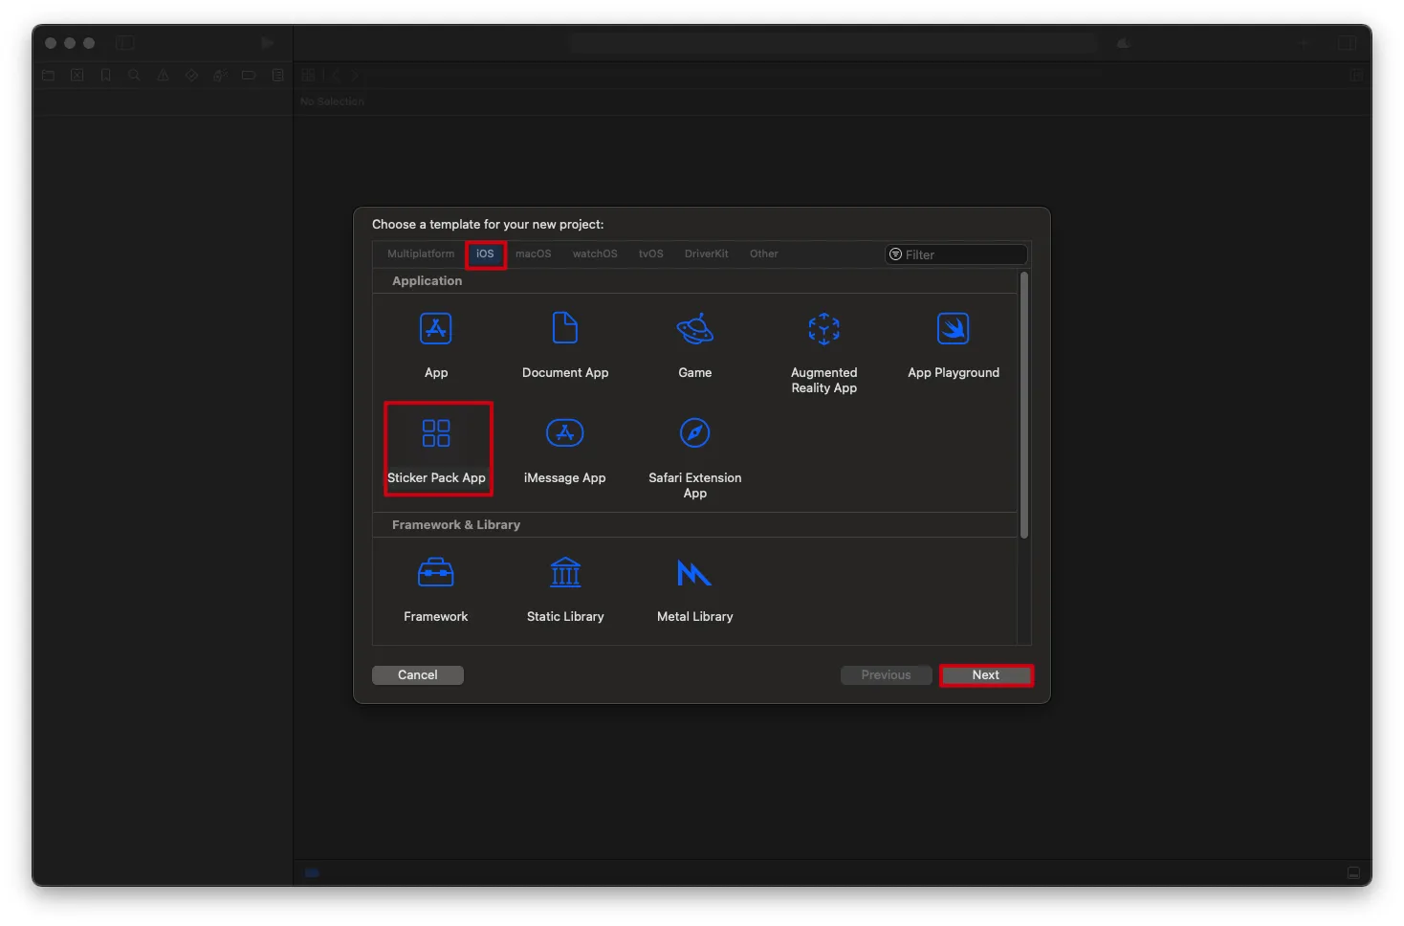The height and width of the screenshot is (926, 1404).
Task: Select the Safari Extension App template
Action: [694, 434]
